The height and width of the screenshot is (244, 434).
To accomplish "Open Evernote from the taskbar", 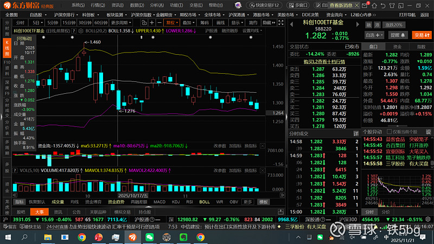I will point(183,237).
